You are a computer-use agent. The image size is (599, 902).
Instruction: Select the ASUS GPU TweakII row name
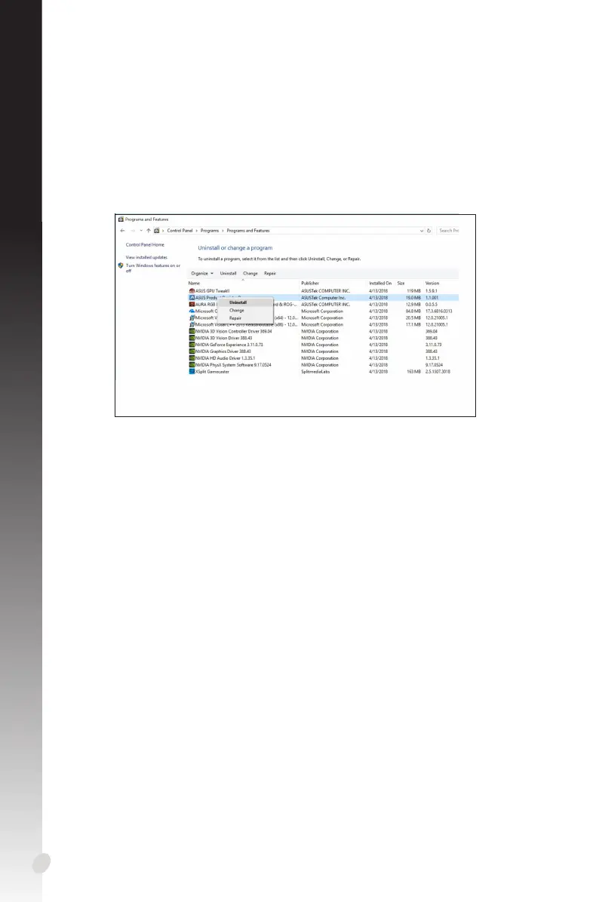click(x=212, y=291)
